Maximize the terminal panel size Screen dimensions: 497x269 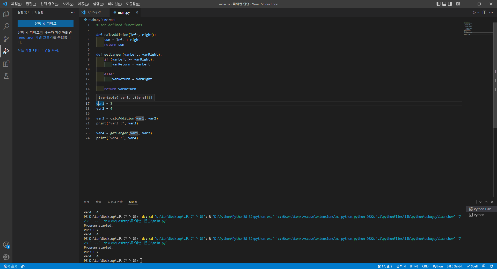click(486, 202)
